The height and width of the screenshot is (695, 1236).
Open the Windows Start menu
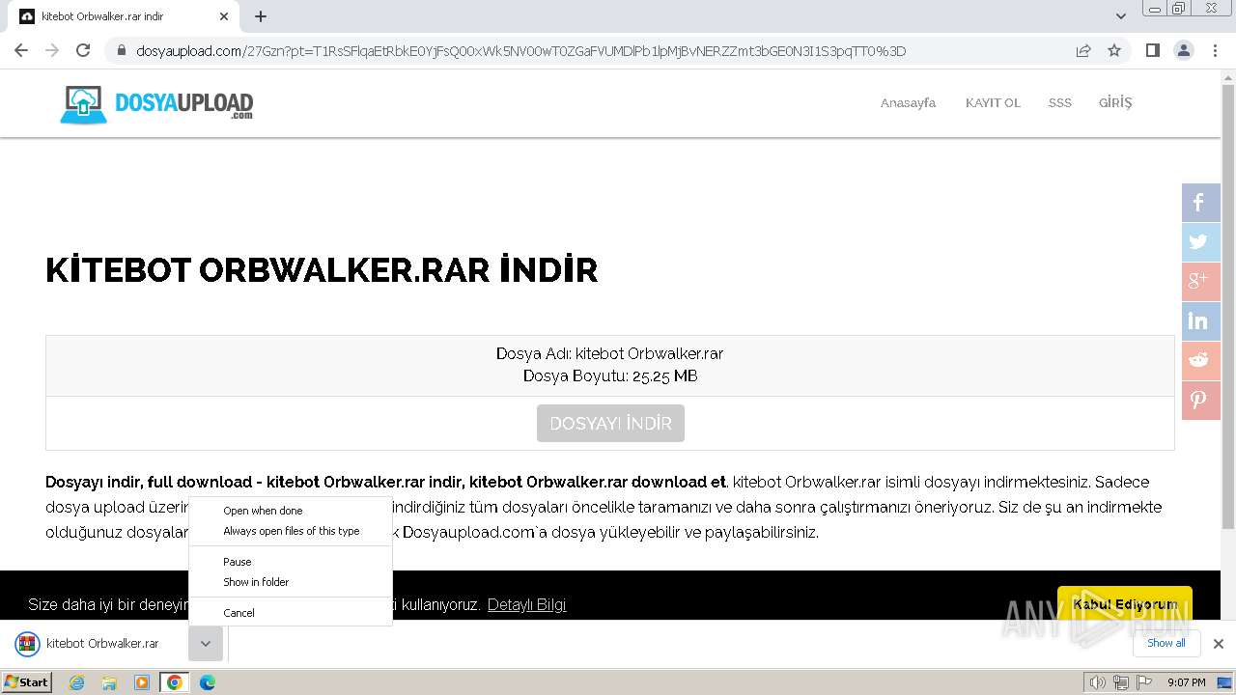26,682
